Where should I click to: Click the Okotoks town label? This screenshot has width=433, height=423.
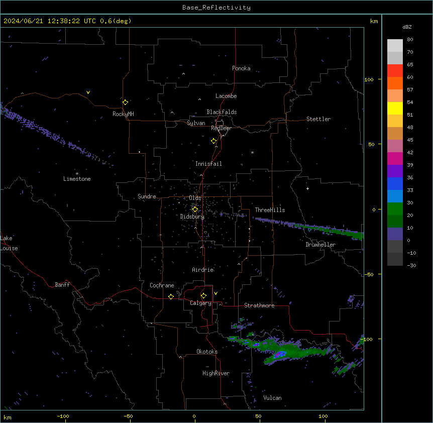pos(207,352)
